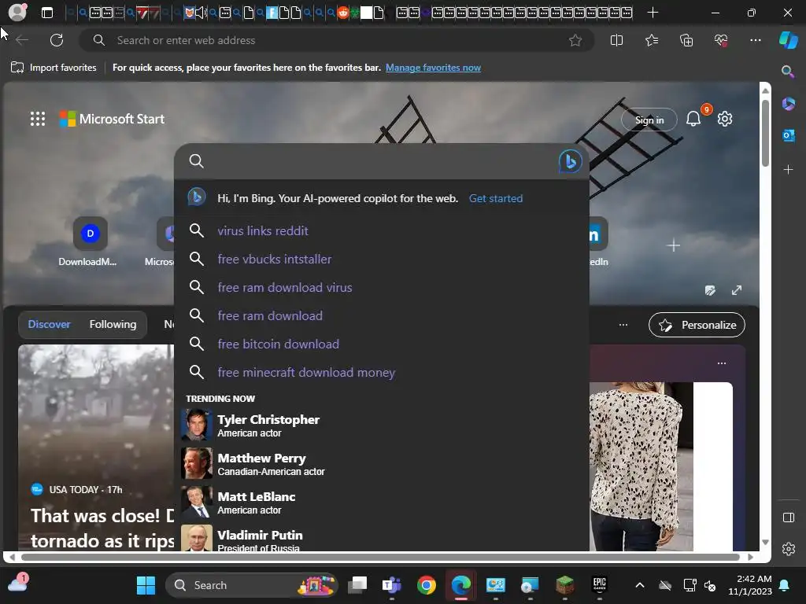The height and width of the screenshot is (604, 806).
Task: Add a new quick link tile
Action: tap(673, 245)
